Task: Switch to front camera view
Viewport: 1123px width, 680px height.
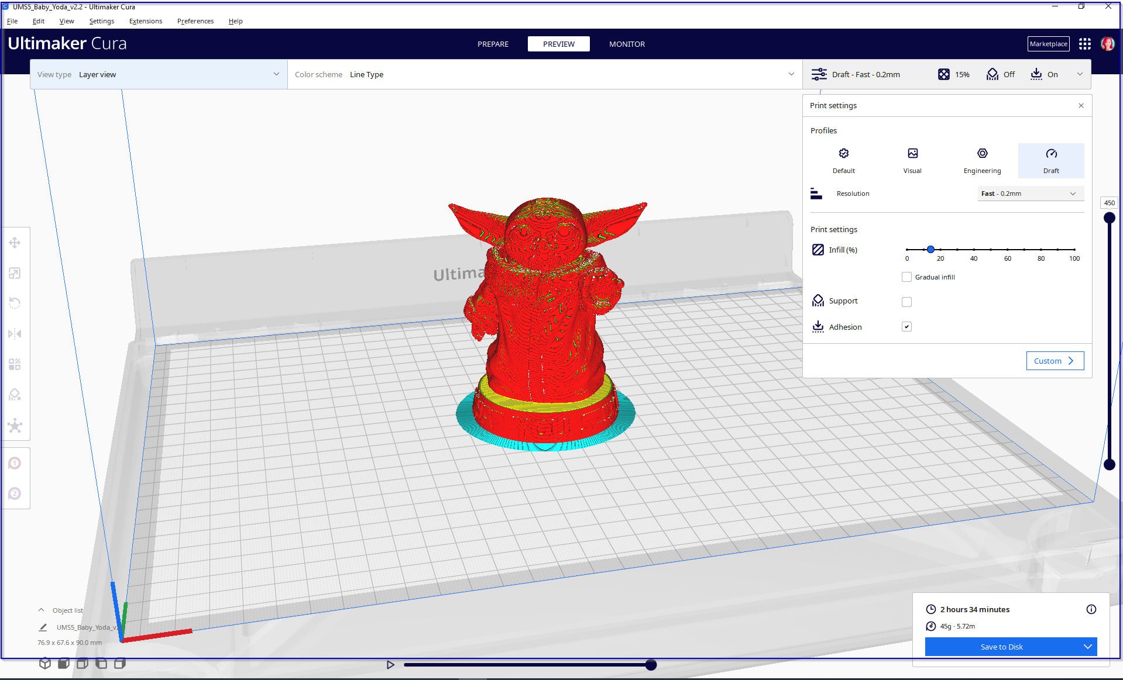Action: [64, 663]
